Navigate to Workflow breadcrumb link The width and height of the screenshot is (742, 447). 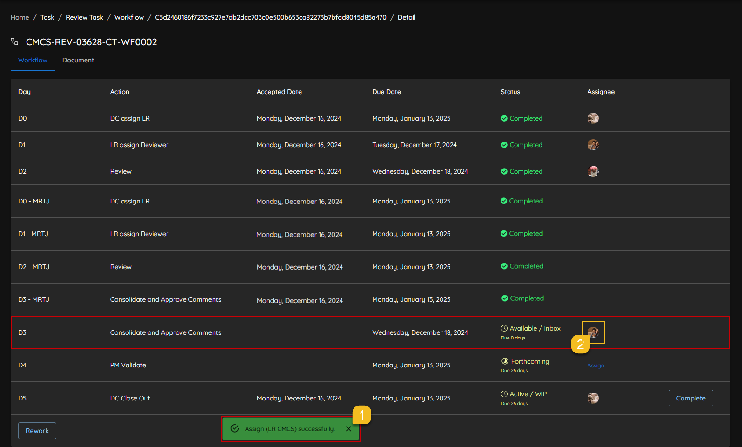click(x=129, y=17)
